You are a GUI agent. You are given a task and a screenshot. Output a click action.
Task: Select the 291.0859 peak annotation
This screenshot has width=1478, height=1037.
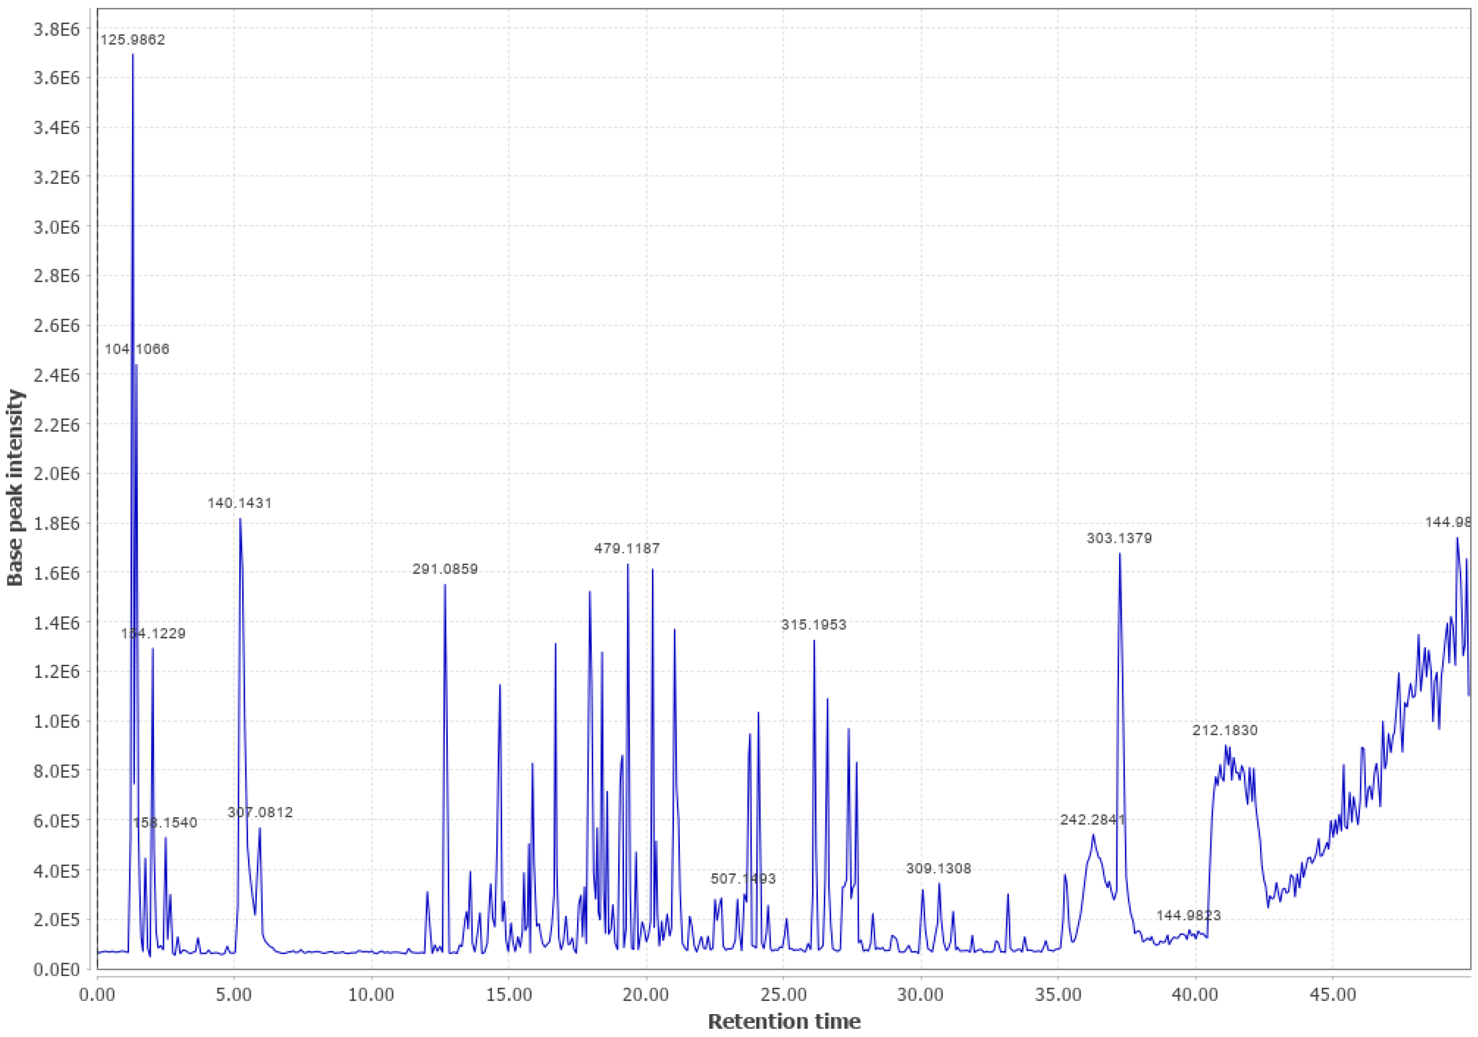pyautogui.click(x=445, y=569)
